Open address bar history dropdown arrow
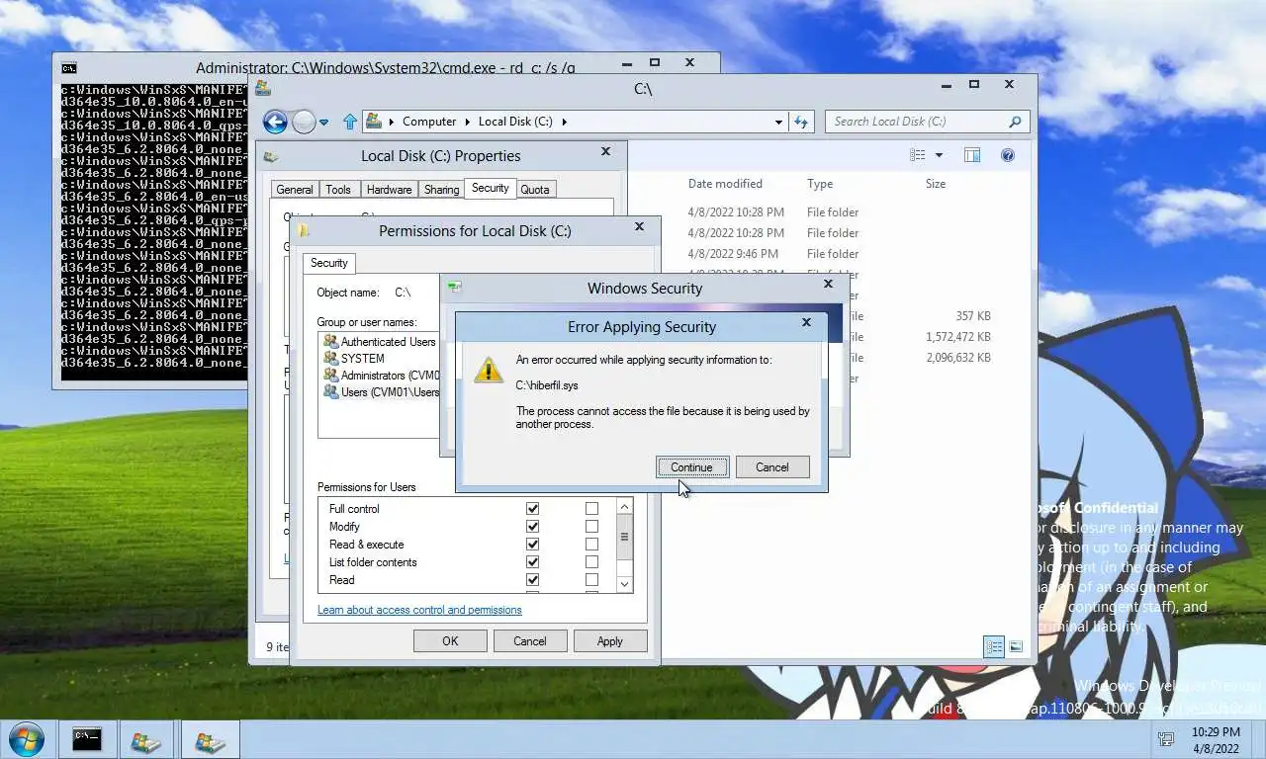The image size is (1266, 759). click(778, 122)
